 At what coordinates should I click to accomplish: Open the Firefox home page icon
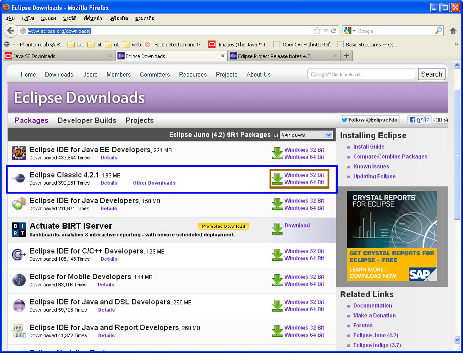[x=453, y=31]
